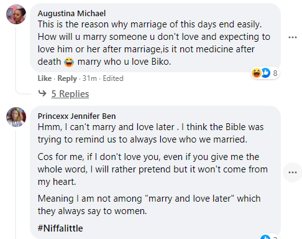The height and width of the screenshot is (239, 302).
Task: View edit history via the Edited label
Action: click(x=113, y=78)
